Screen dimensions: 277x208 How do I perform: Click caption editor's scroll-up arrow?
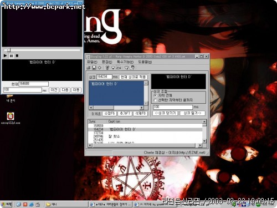146,83
